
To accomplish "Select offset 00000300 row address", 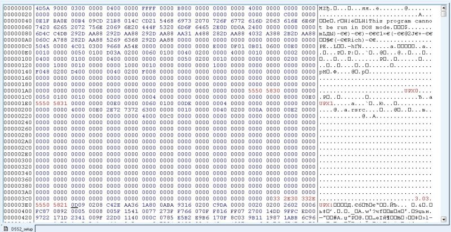I will pos(18,160).
